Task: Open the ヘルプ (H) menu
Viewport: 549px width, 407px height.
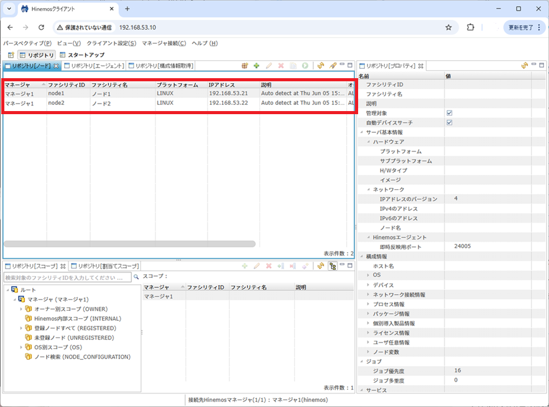Action: click(x=205, y=43)
